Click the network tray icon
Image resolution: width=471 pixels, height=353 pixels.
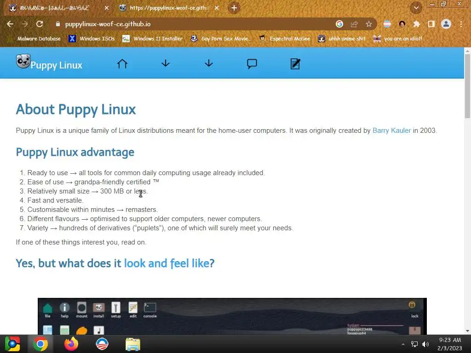pyautogui.click(x=414, y=344)
